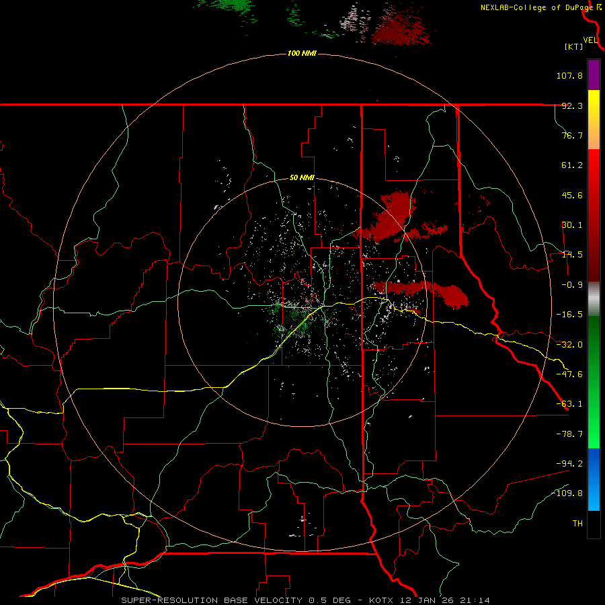Click the -0.9 scale value
The height and width of the screenshot is (605, 605).
(569, 285)
